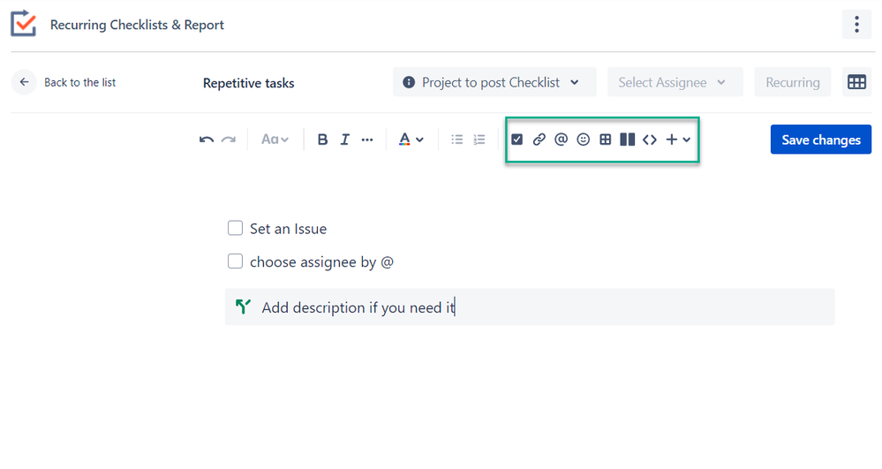Insert an @ mention
This screenshot has width=882, height=469.
561,140
